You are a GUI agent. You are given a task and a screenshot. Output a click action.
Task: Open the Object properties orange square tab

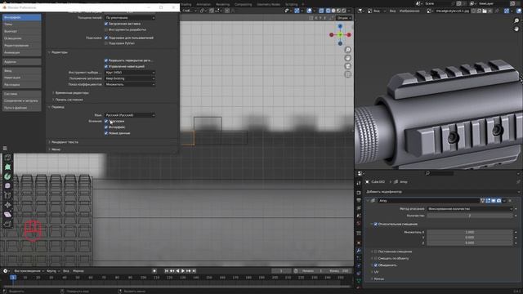coord(359,243)
